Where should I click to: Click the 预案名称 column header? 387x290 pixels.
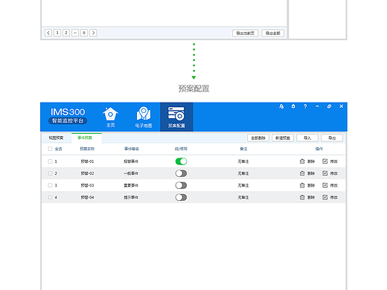tap(87, 149)
